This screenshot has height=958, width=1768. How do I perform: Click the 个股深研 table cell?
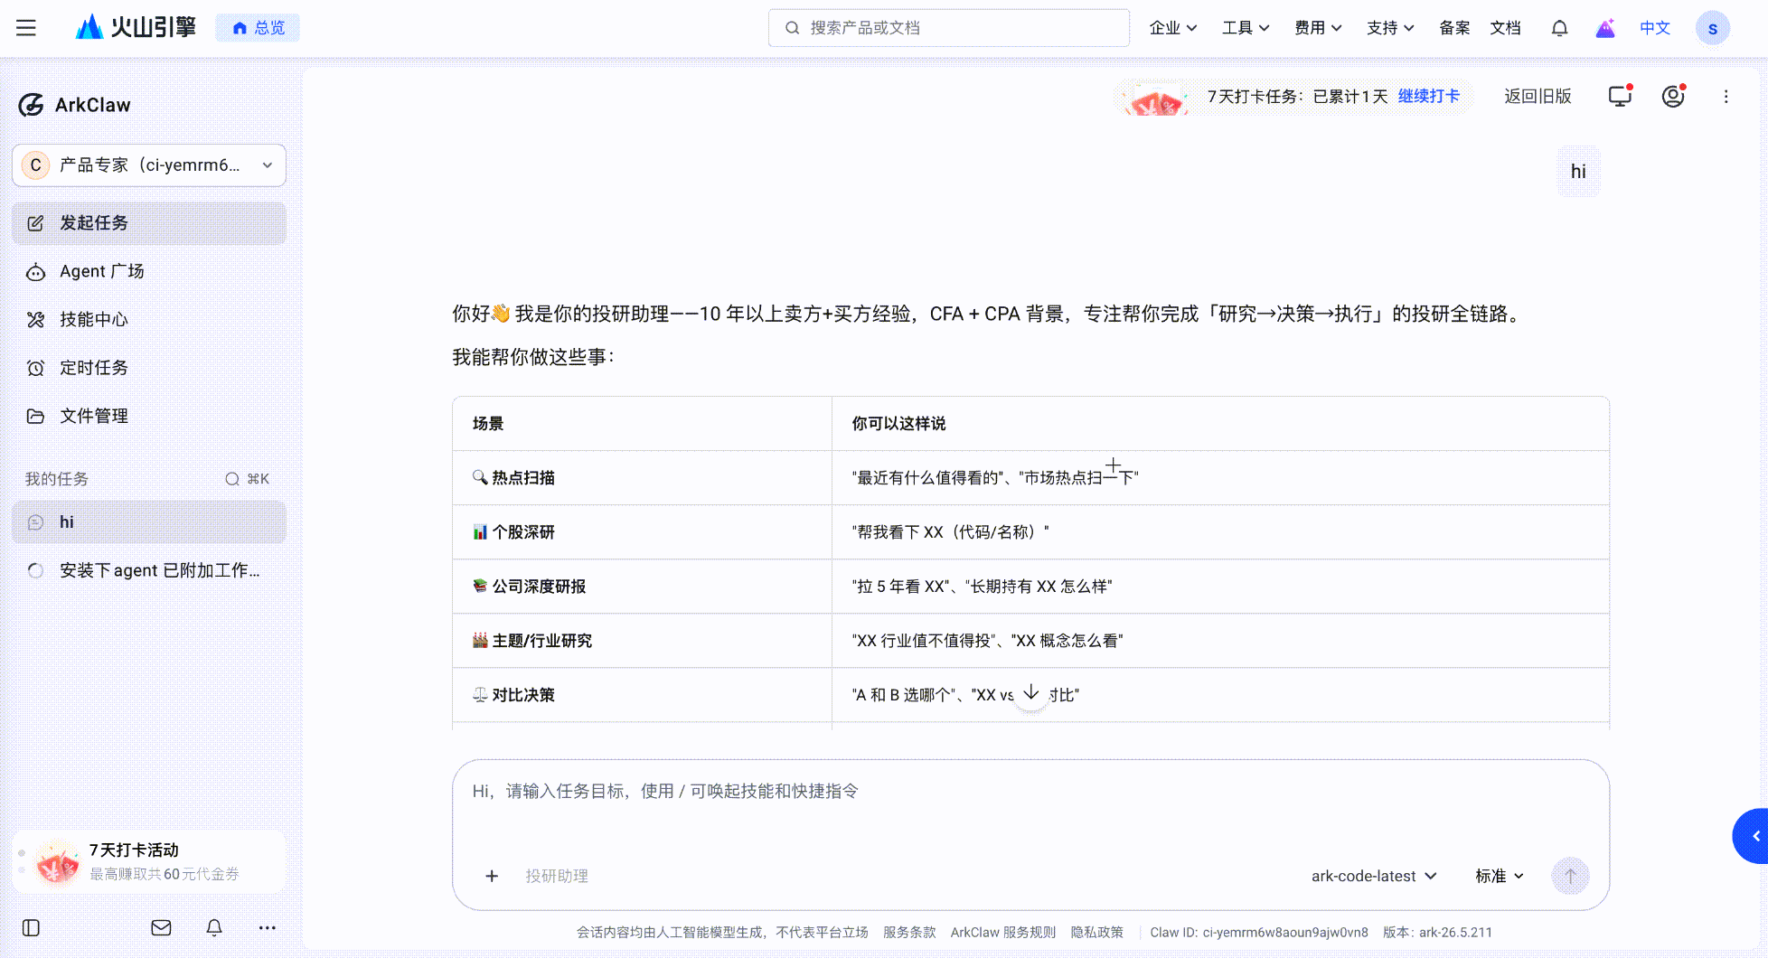642,532
